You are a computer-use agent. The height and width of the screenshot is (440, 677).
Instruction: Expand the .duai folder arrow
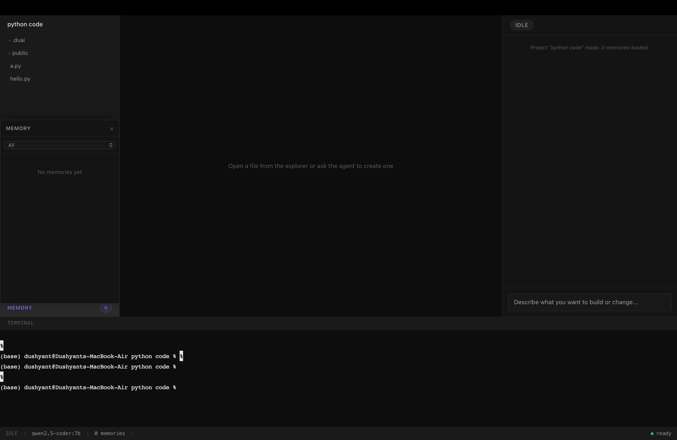pyautogui.click(x=9, y=41)
